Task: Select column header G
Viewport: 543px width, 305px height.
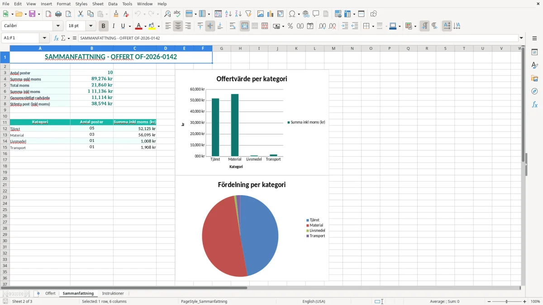Action: pyautogui.click(x=222, y=48)
